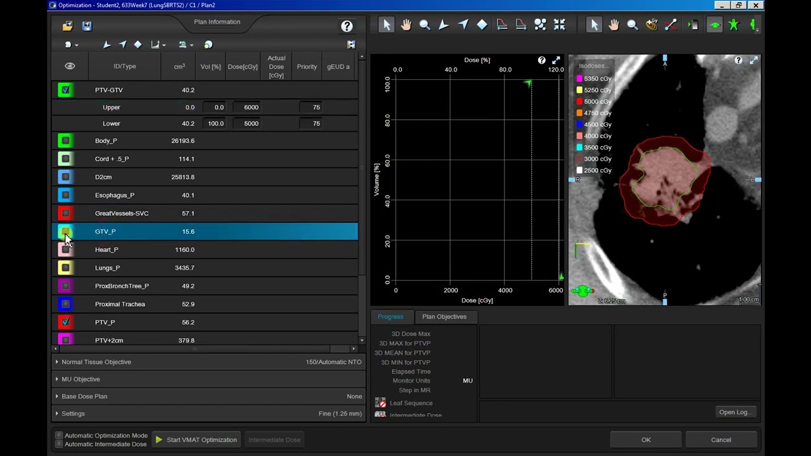Click the Gy dose point tool icon
The width and height of the screenshot is (811, 456).
651,25
